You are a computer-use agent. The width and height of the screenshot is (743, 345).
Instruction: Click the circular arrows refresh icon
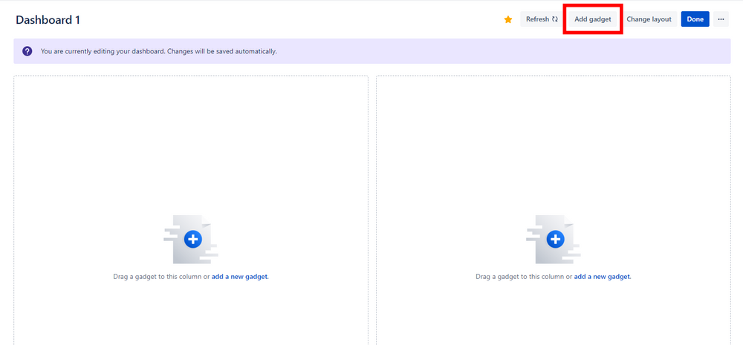click(x=555, y=19)
